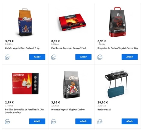Image resolution: width=143 pixels, height=130 pixels.
Task: Save Barbacoa S20 to wishlist
Action: point(100,122)
